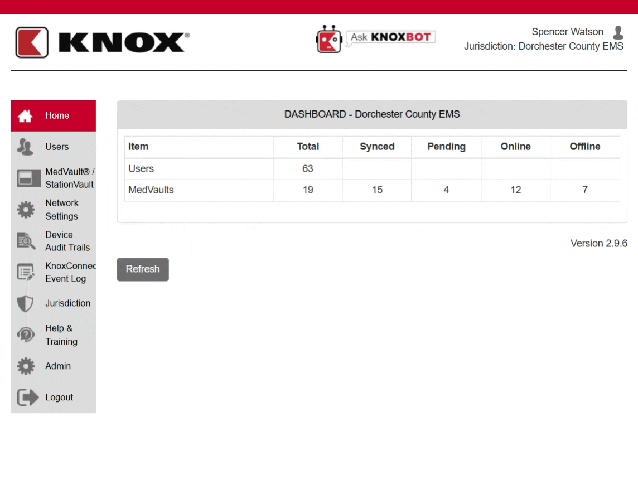Click the Users total value 63
Image resolution: width=638 pixels, height=494 pixels.
(x=308, y=168)
